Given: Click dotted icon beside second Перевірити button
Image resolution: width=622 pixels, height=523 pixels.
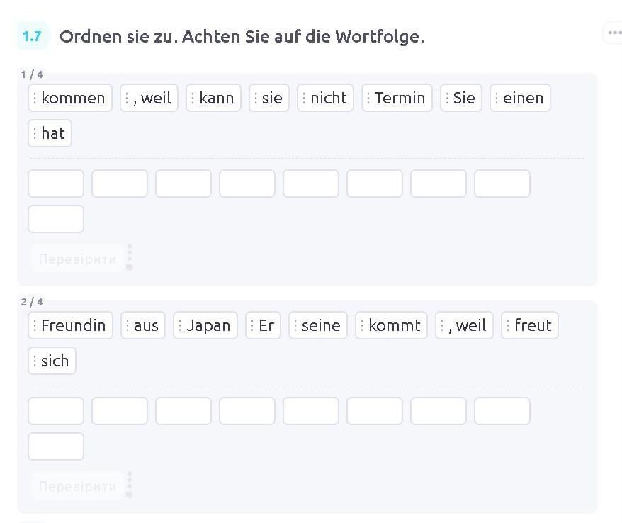Looking at the screenshot, I should 129,485.
